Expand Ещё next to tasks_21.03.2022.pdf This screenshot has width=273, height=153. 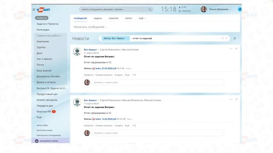point(129,68)
